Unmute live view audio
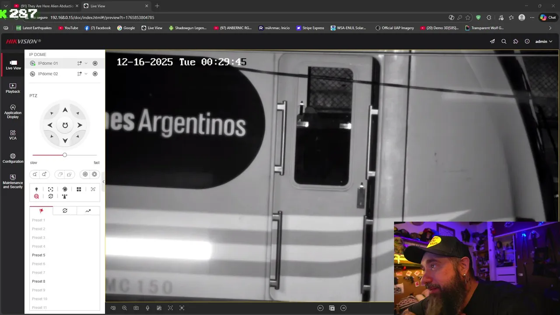The width and height of the screenshot is (560, 315). tap(113, 308)
